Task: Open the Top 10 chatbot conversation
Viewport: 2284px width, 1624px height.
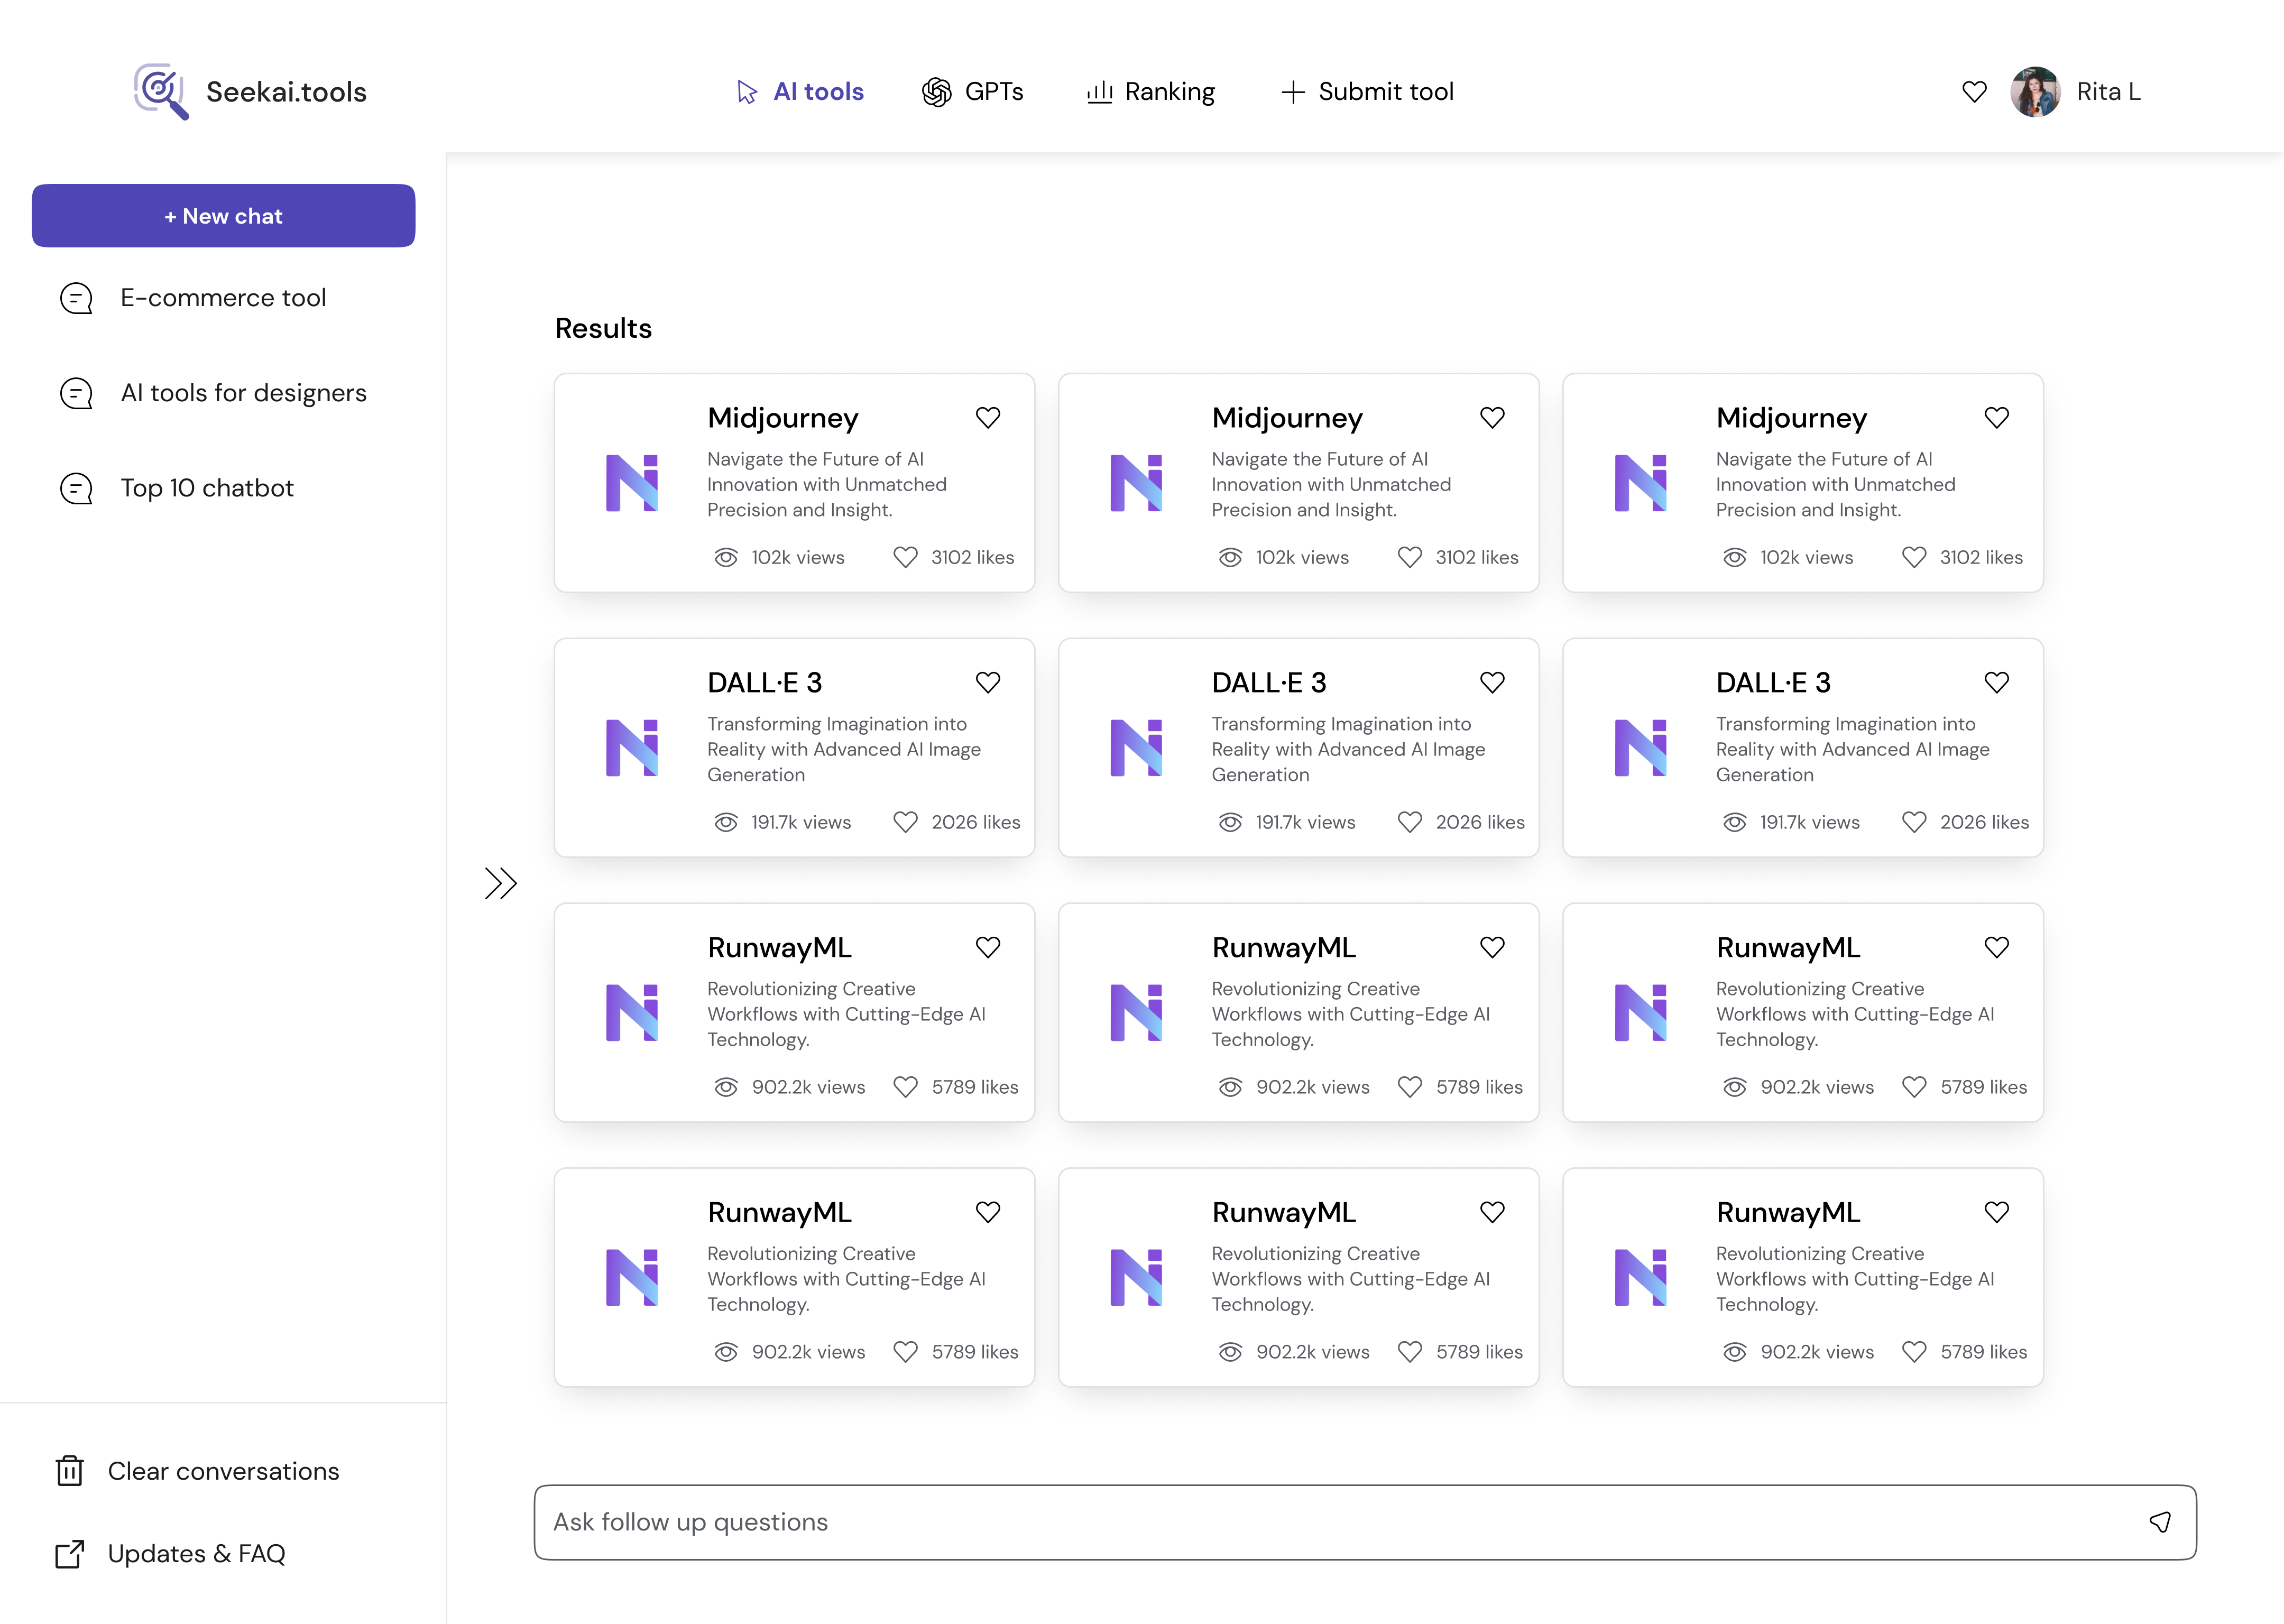Action: pyautogui.click(x=207, y=488)
